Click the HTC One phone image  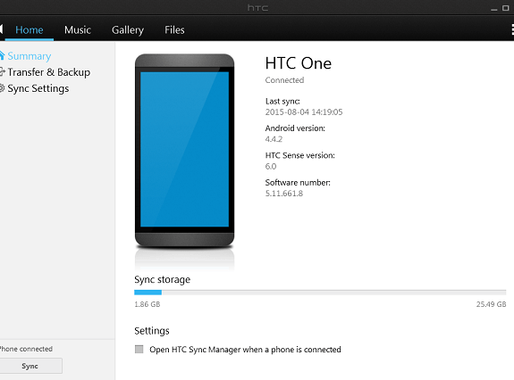pyautogui.click(x=184, y=151)
